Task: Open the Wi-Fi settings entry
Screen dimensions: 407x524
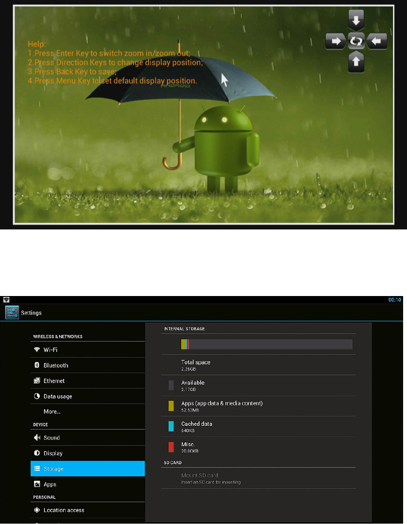Action: (87, 349)
